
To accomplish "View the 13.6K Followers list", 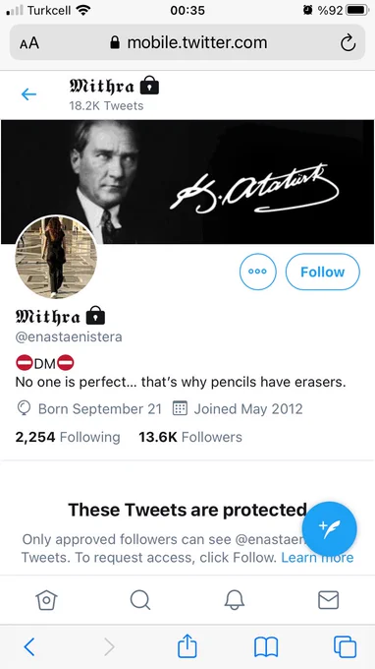I will point(190,437).
